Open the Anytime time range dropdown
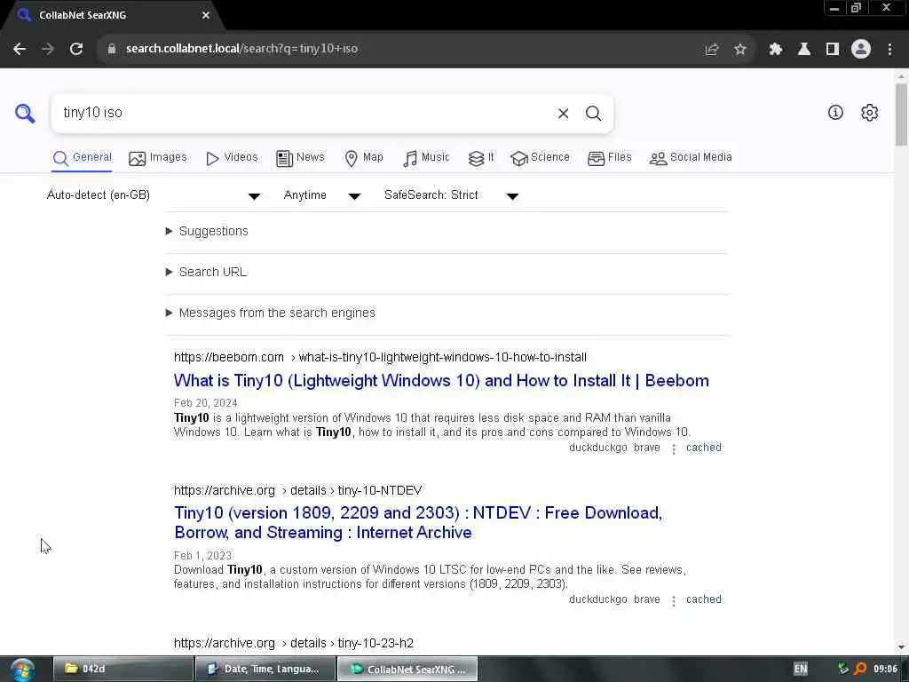 322,195
